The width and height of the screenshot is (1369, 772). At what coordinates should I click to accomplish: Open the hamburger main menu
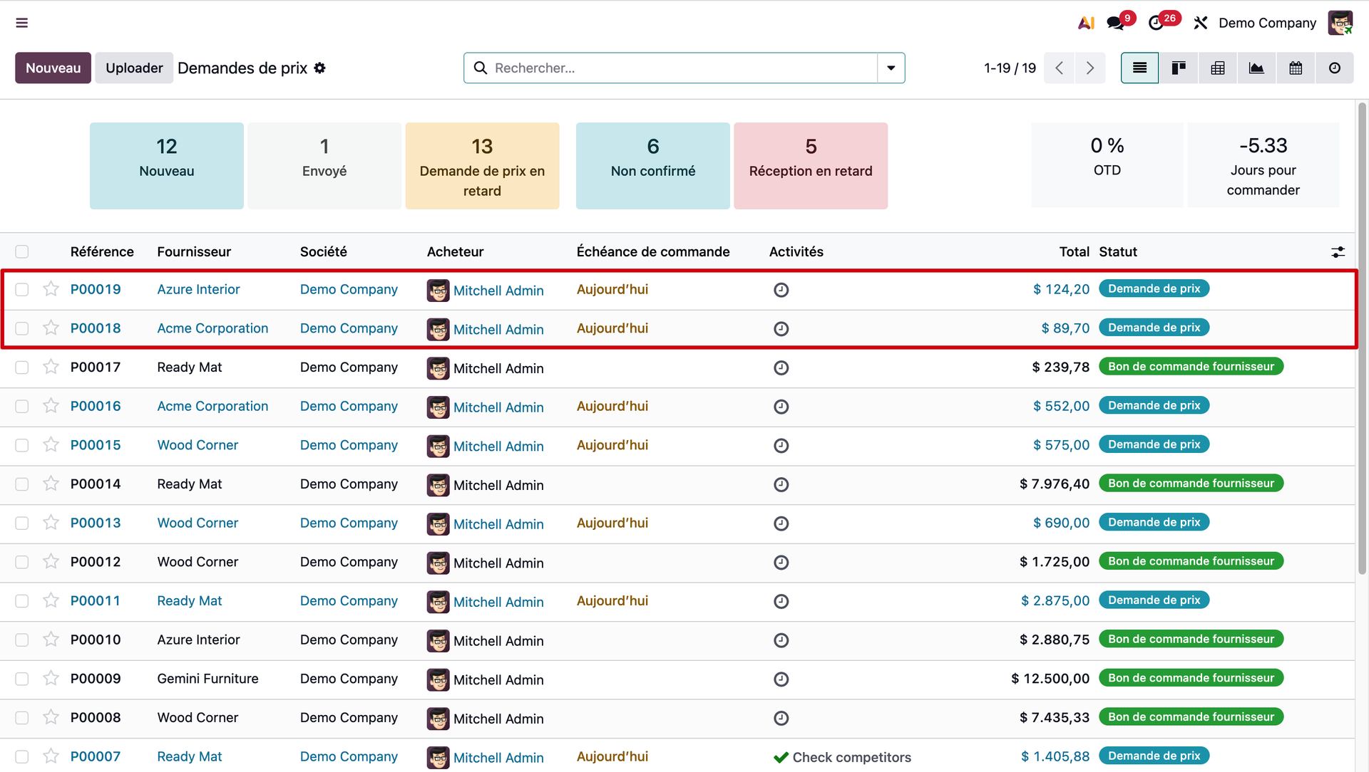(x=22, y=23)
